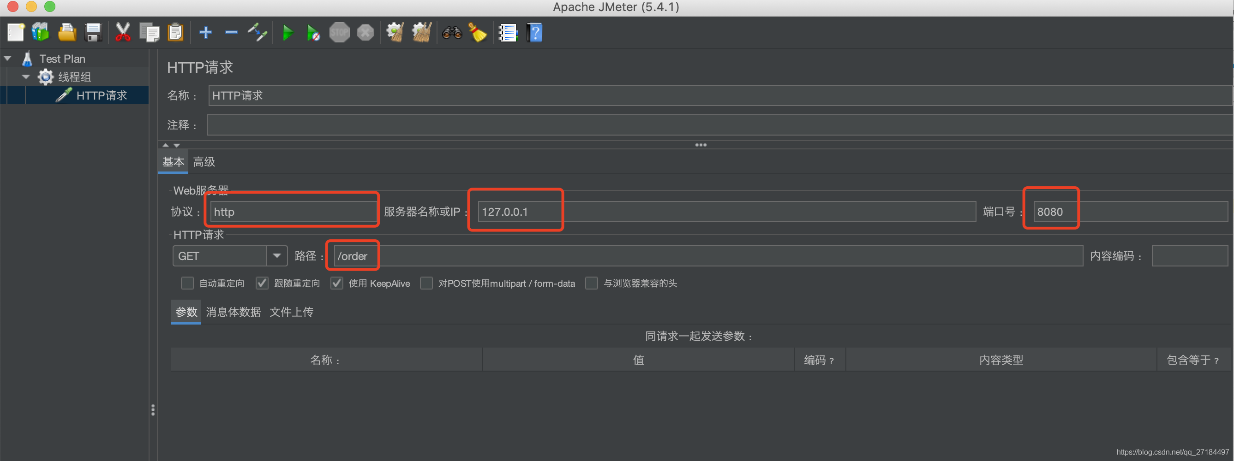Click the Cut scissors icon
The image size is (1234, 461).
(123, 33)
